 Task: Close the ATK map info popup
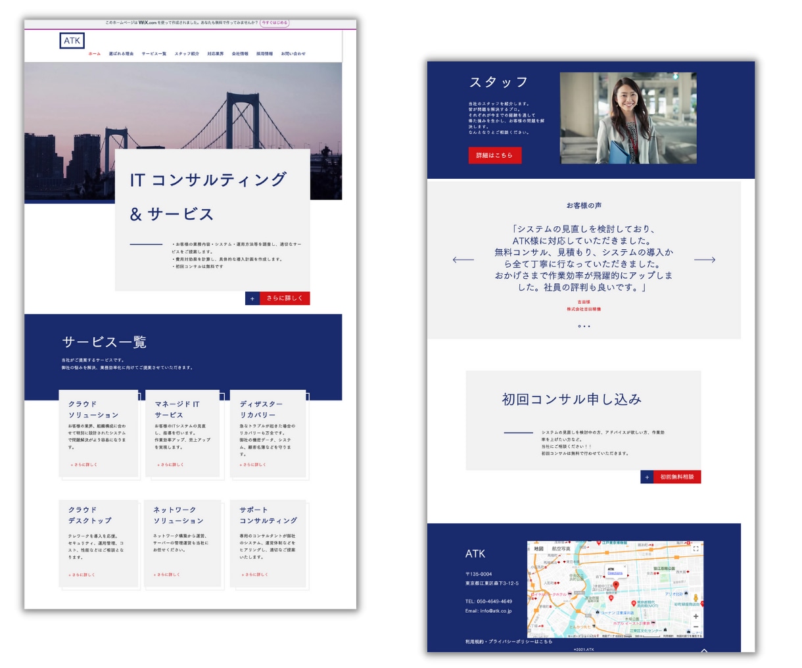624,567
